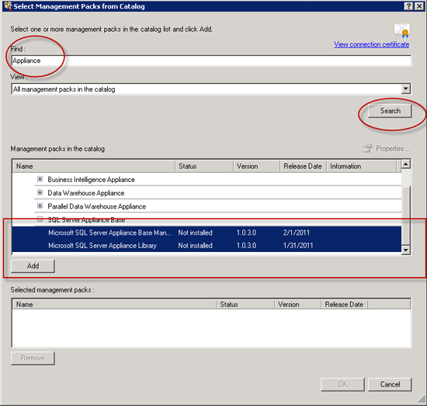This screenshot has width=427, height=406.
Task: Select the Data Warehouse Appliance row
Action: pos(218,193)
